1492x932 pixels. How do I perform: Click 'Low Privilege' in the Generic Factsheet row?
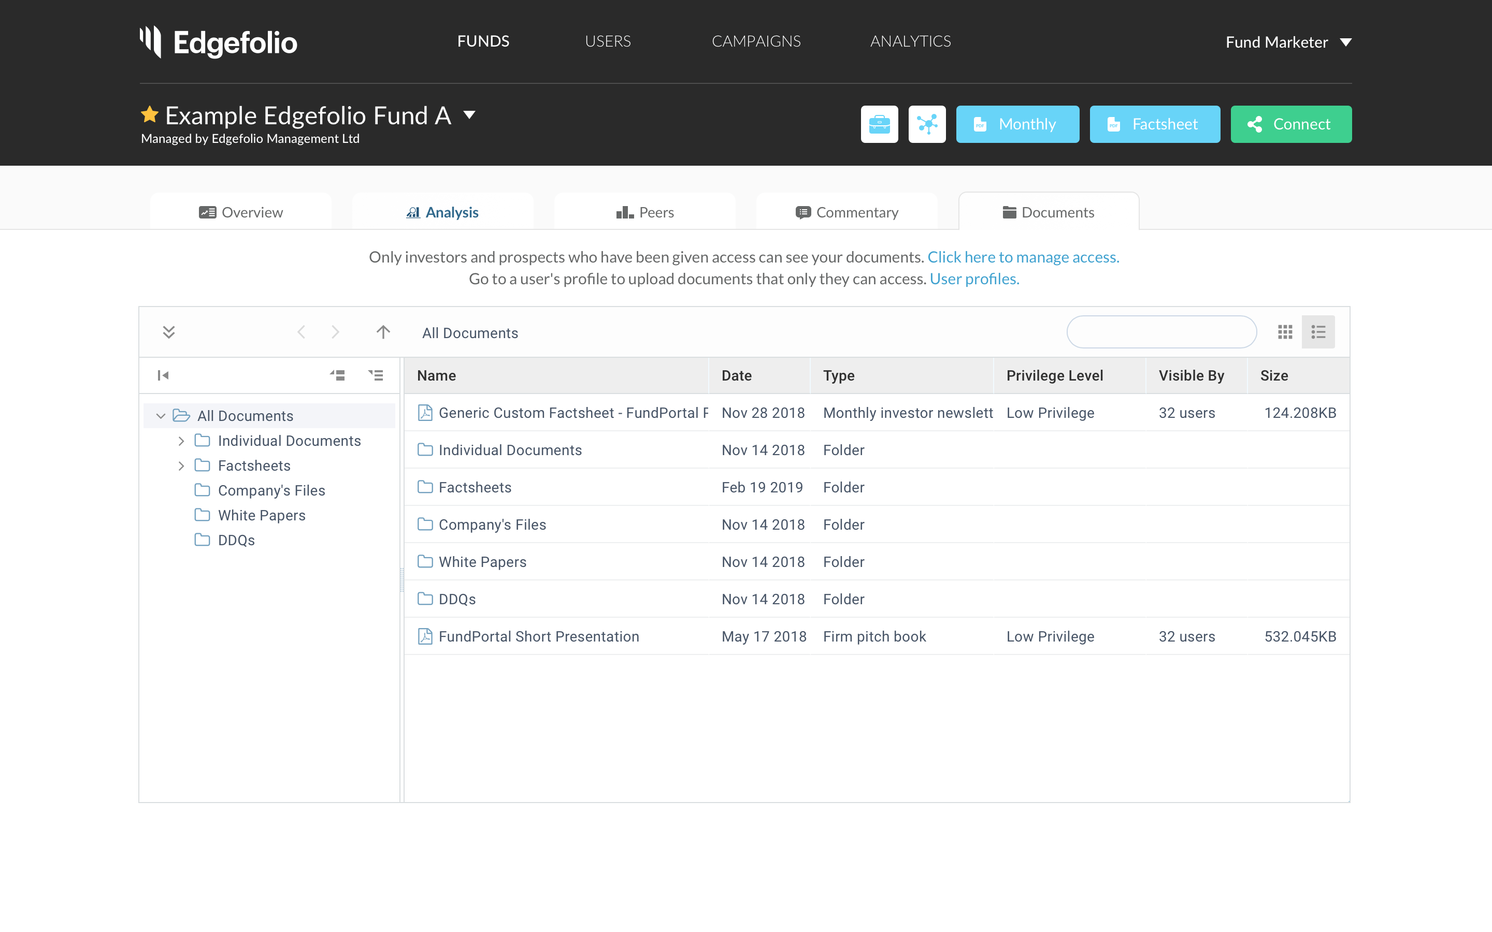click(1051, 412)
